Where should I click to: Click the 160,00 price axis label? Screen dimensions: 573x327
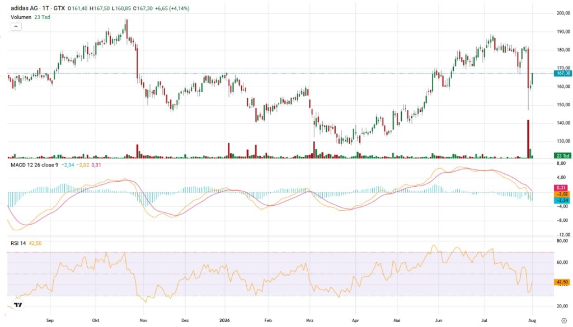click(563, 87)
